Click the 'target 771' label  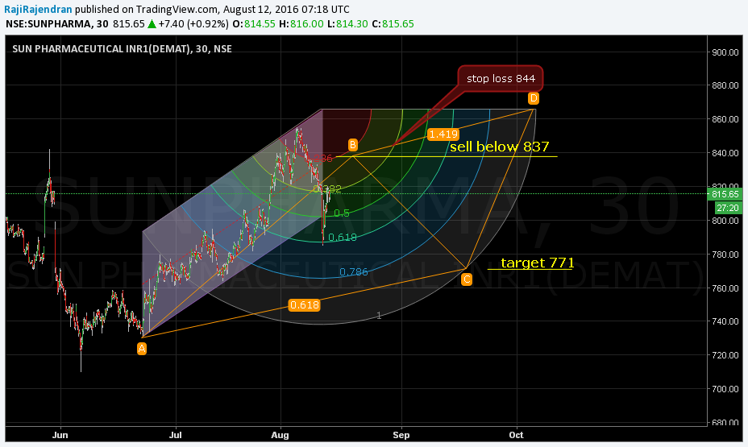(537, 263)
